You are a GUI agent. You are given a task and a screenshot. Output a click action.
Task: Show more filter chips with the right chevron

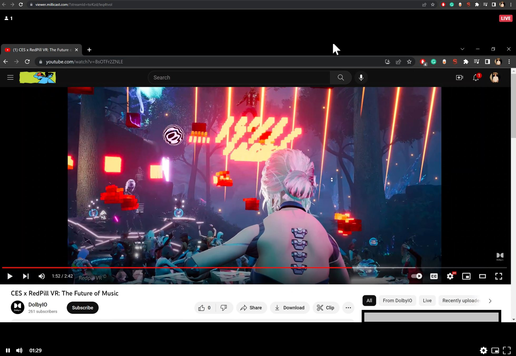[x=490, y=301]
